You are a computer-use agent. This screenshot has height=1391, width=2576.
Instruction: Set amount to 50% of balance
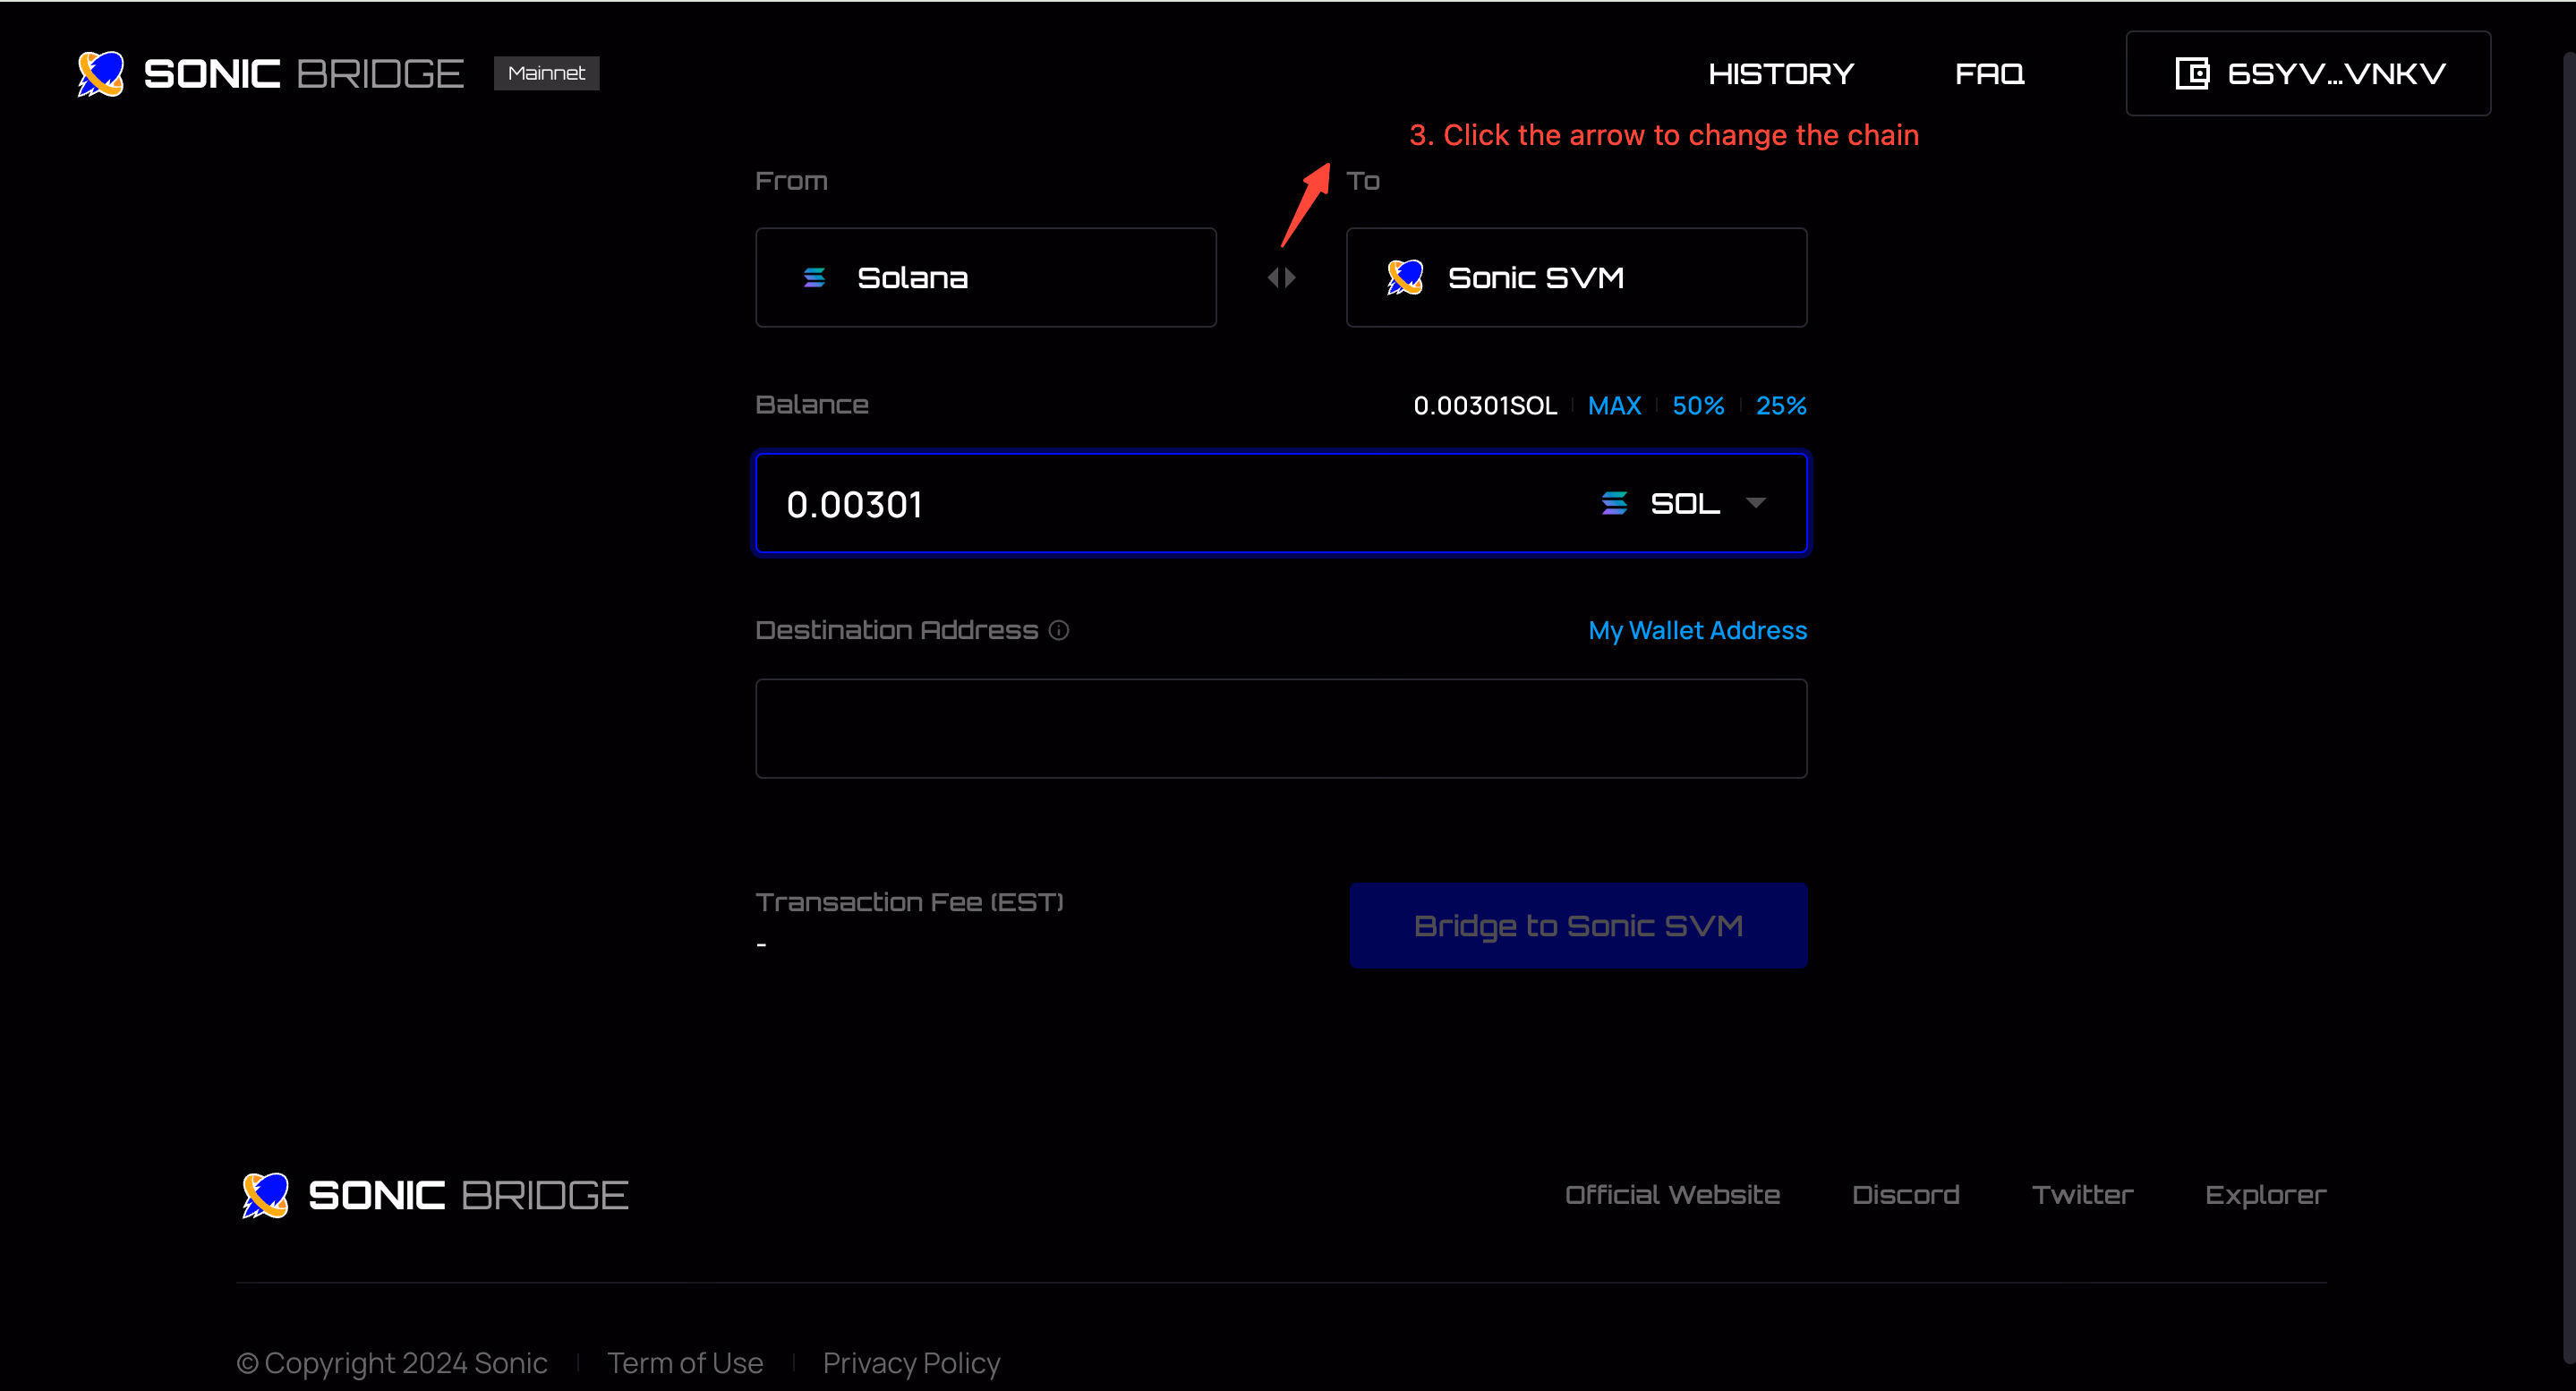pyautogui.click(x=1698, y=406)
